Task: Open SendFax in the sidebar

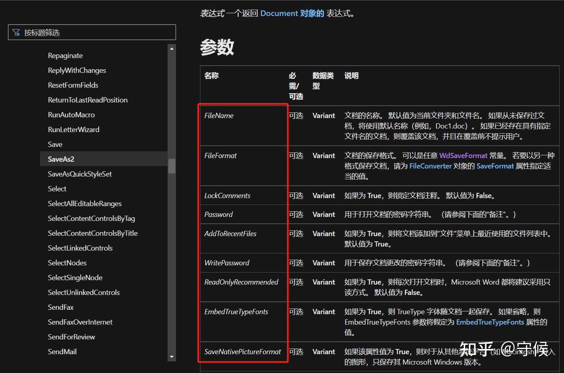Action: [61, 307]
